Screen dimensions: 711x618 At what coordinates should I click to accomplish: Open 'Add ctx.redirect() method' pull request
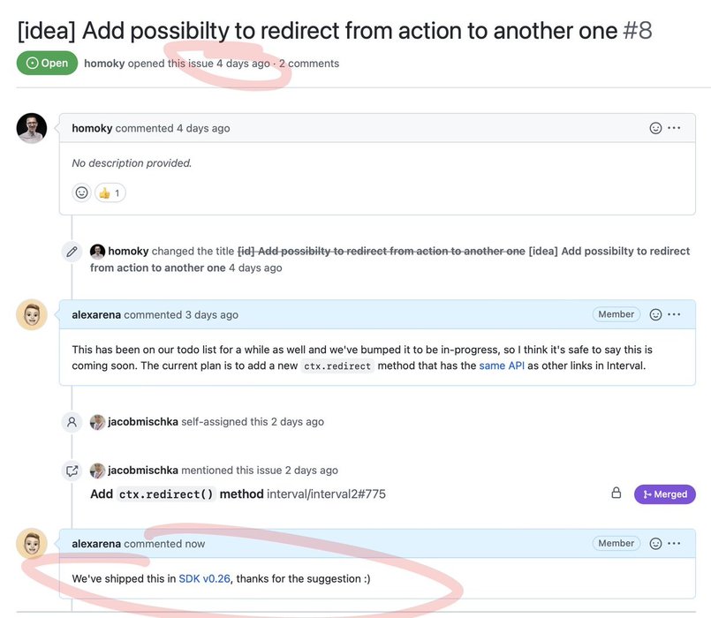pos(177,494)
